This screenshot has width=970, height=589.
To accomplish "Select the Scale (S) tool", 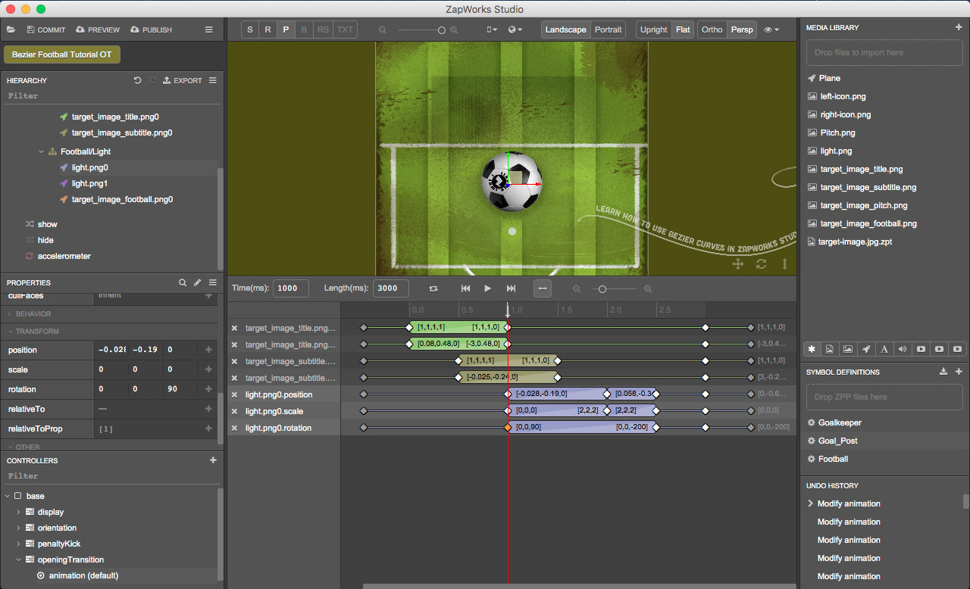I will tap(250, 29).
